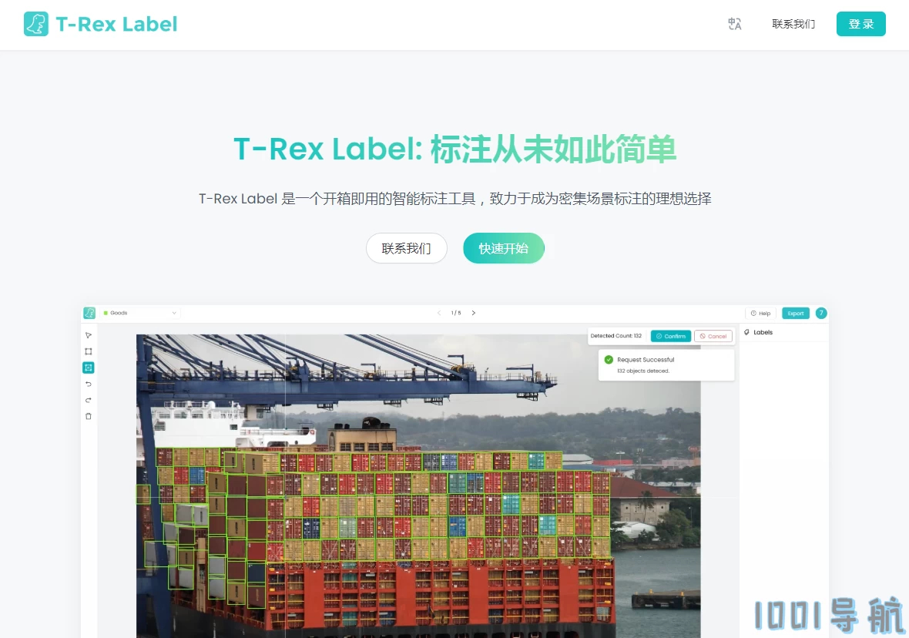Open the language translation switcher icon

(x=734, y=24)
